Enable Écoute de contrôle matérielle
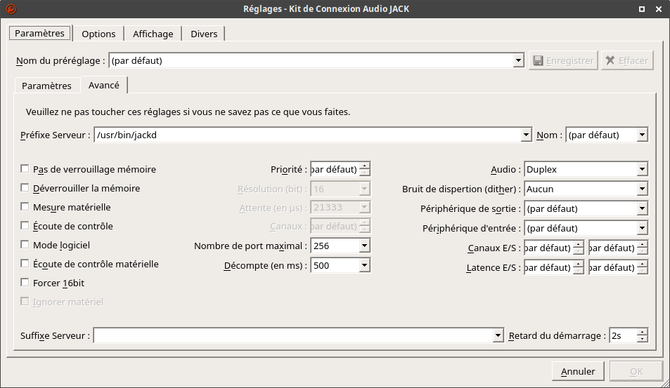 click(x=25, y=264)
